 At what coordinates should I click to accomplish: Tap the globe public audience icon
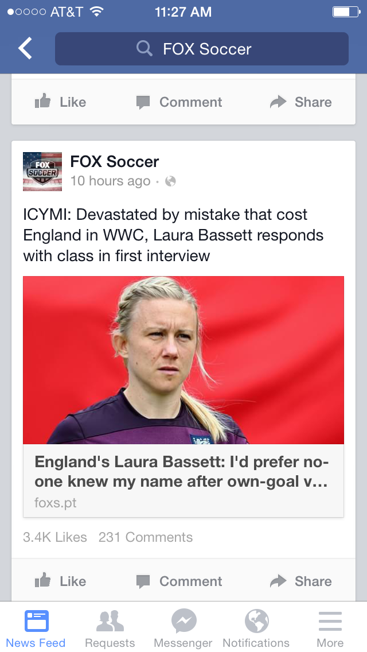(170, 181)
